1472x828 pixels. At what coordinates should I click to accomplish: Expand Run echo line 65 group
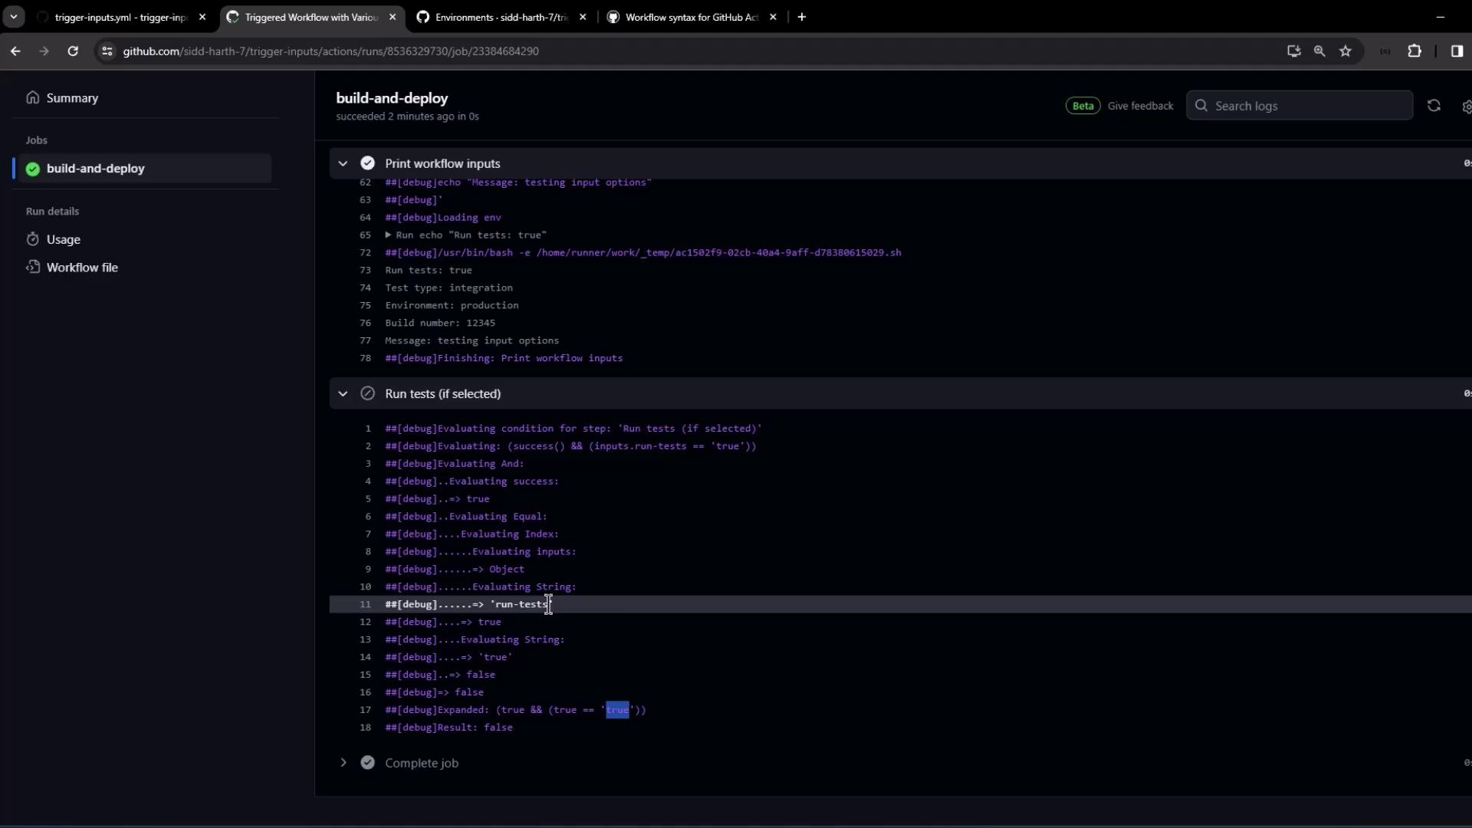(x=388, y=235)
